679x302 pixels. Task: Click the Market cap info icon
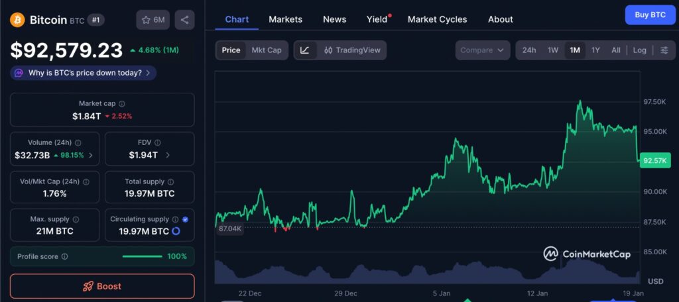coord(122,104)
